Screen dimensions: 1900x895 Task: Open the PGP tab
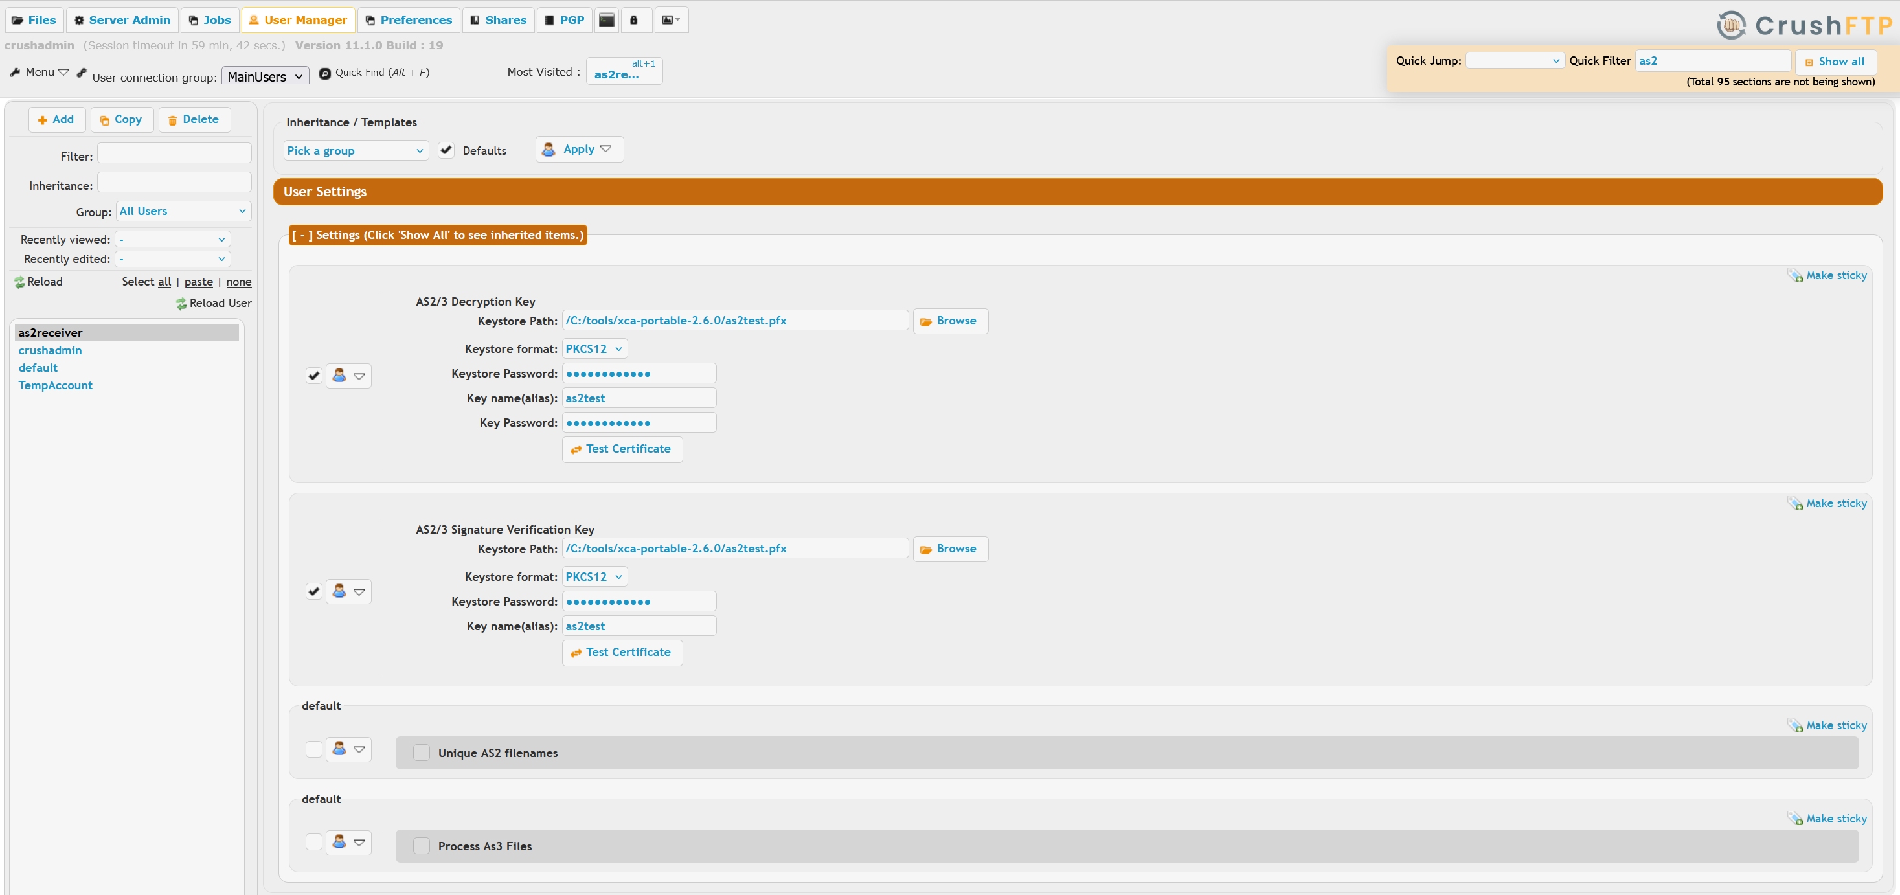coord(564,20)
